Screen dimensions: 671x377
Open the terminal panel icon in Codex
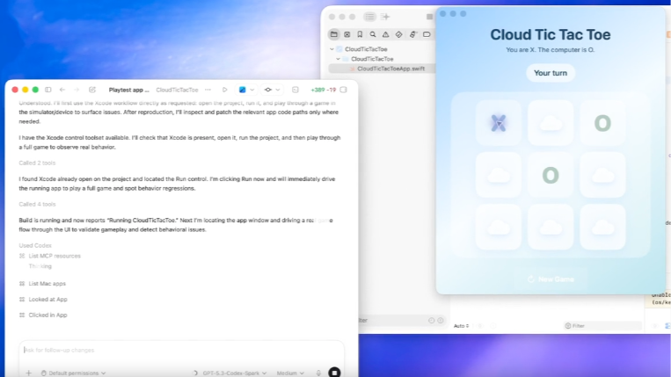pyautogui.click(x=295, y=90)
